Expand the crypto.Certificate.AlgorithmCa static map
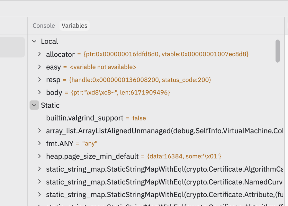288x206 pixels. (39, 169)
